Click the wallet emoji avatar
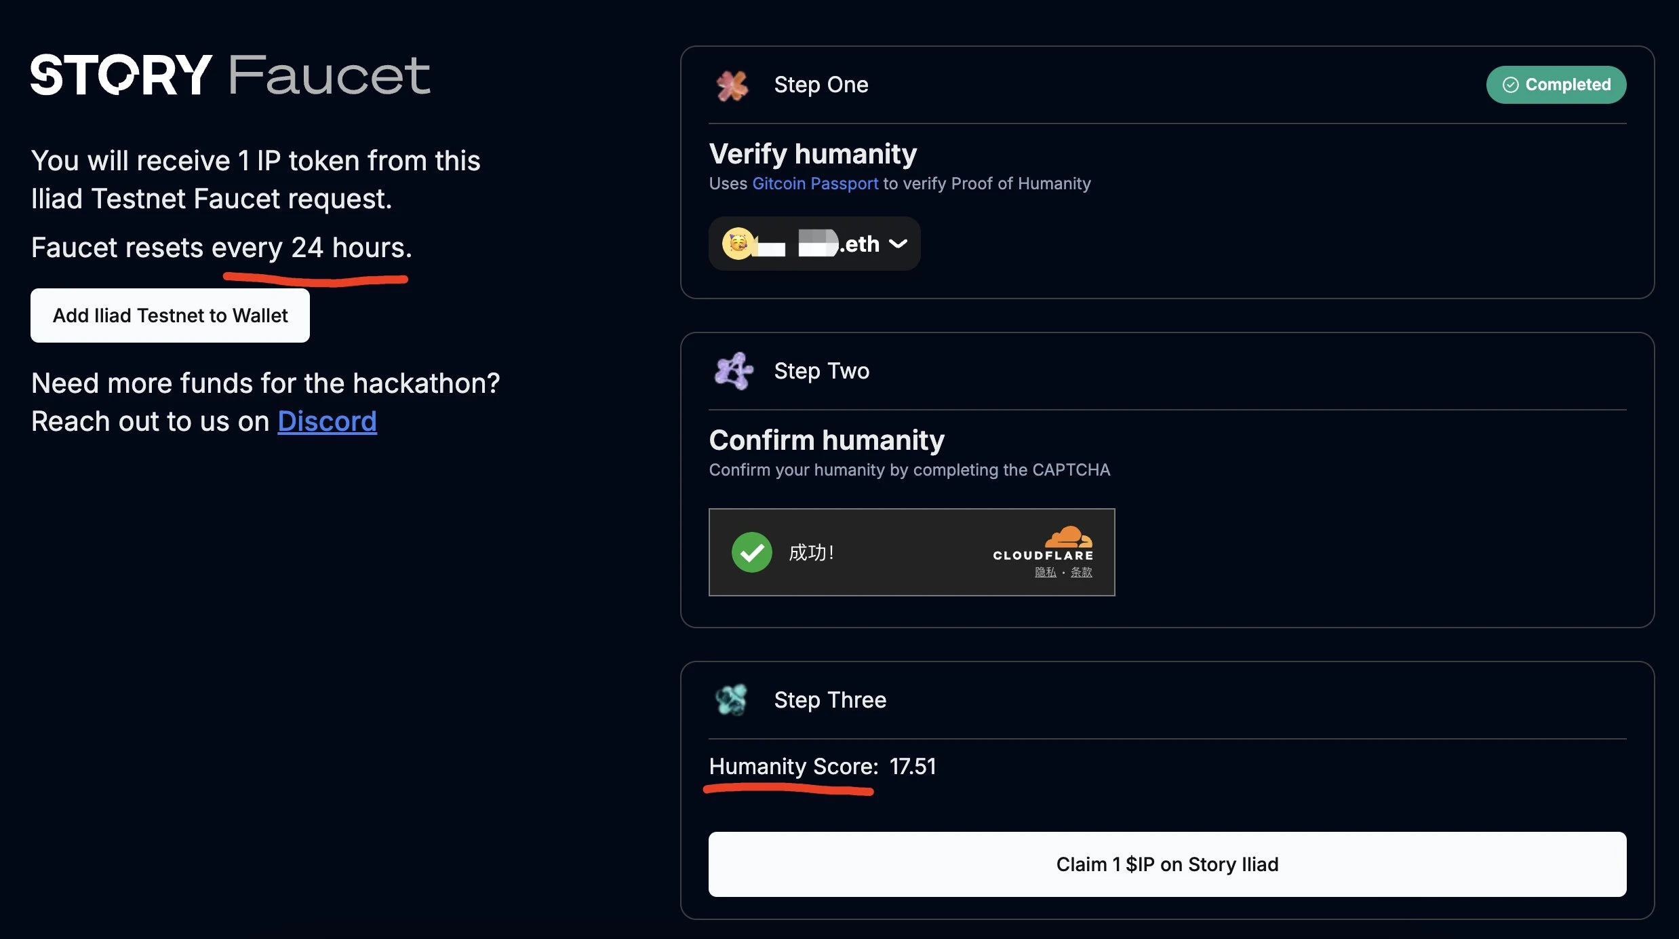Screen dimensions: 1679x939 (x=738, y=244)
